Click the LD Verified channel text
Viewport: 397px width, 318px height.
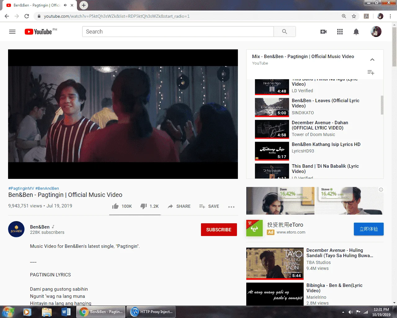pos(302,91)
